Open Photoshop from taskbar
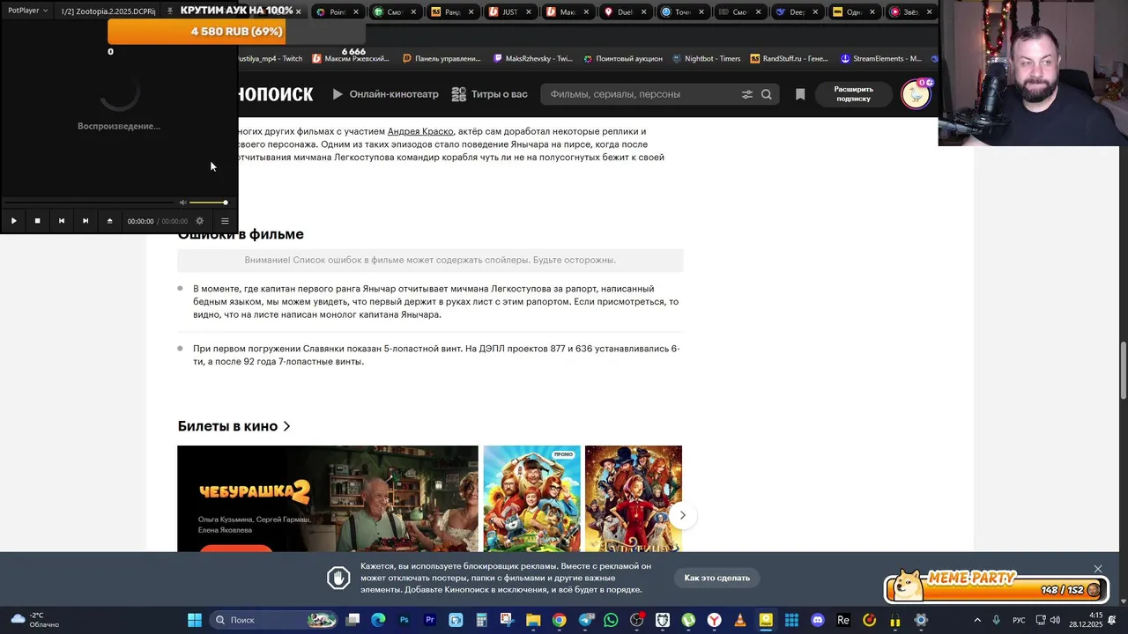Screen dimensions: 1128x634 (x=404, y=620)
